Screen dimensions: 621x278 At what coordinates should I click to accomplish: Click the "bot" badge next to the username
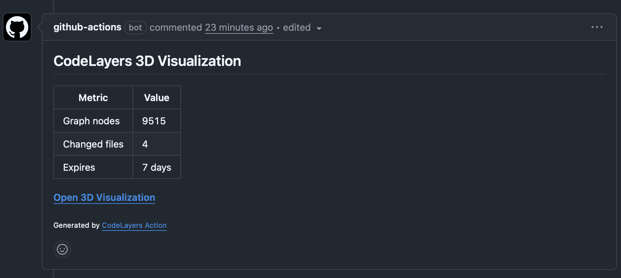pos(135,28)
